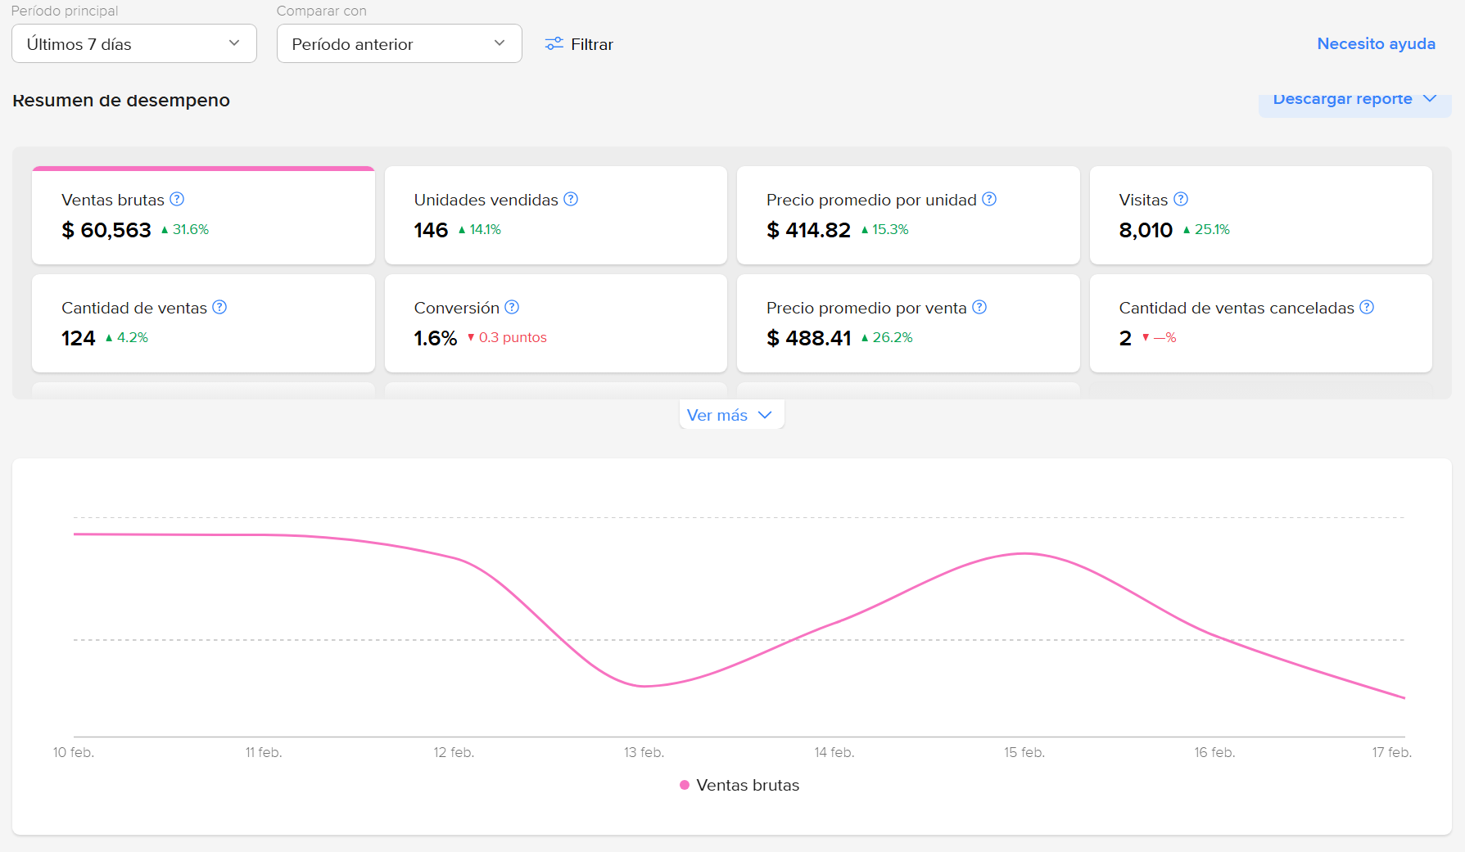1465x852 pixels.
Task: Open help for Precio promedio por venta
Action: pyautogui.click(x=979, y=307)
